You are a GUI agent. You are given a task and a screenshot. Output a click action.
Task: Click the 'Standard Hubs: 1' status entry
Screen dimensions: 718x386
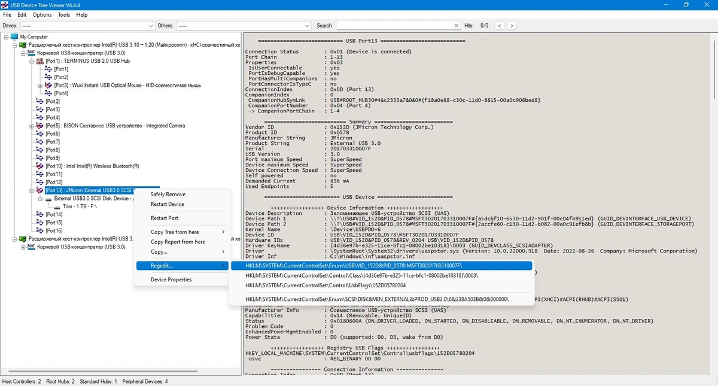click(x=98, y=381)
